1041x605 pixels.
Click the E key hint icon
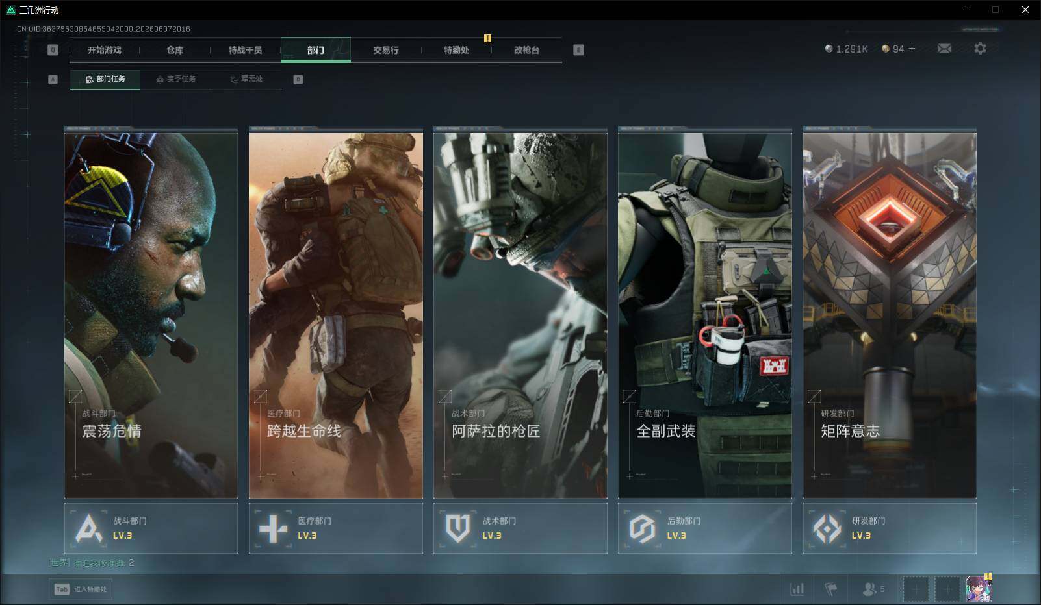[x=578, y=50]
